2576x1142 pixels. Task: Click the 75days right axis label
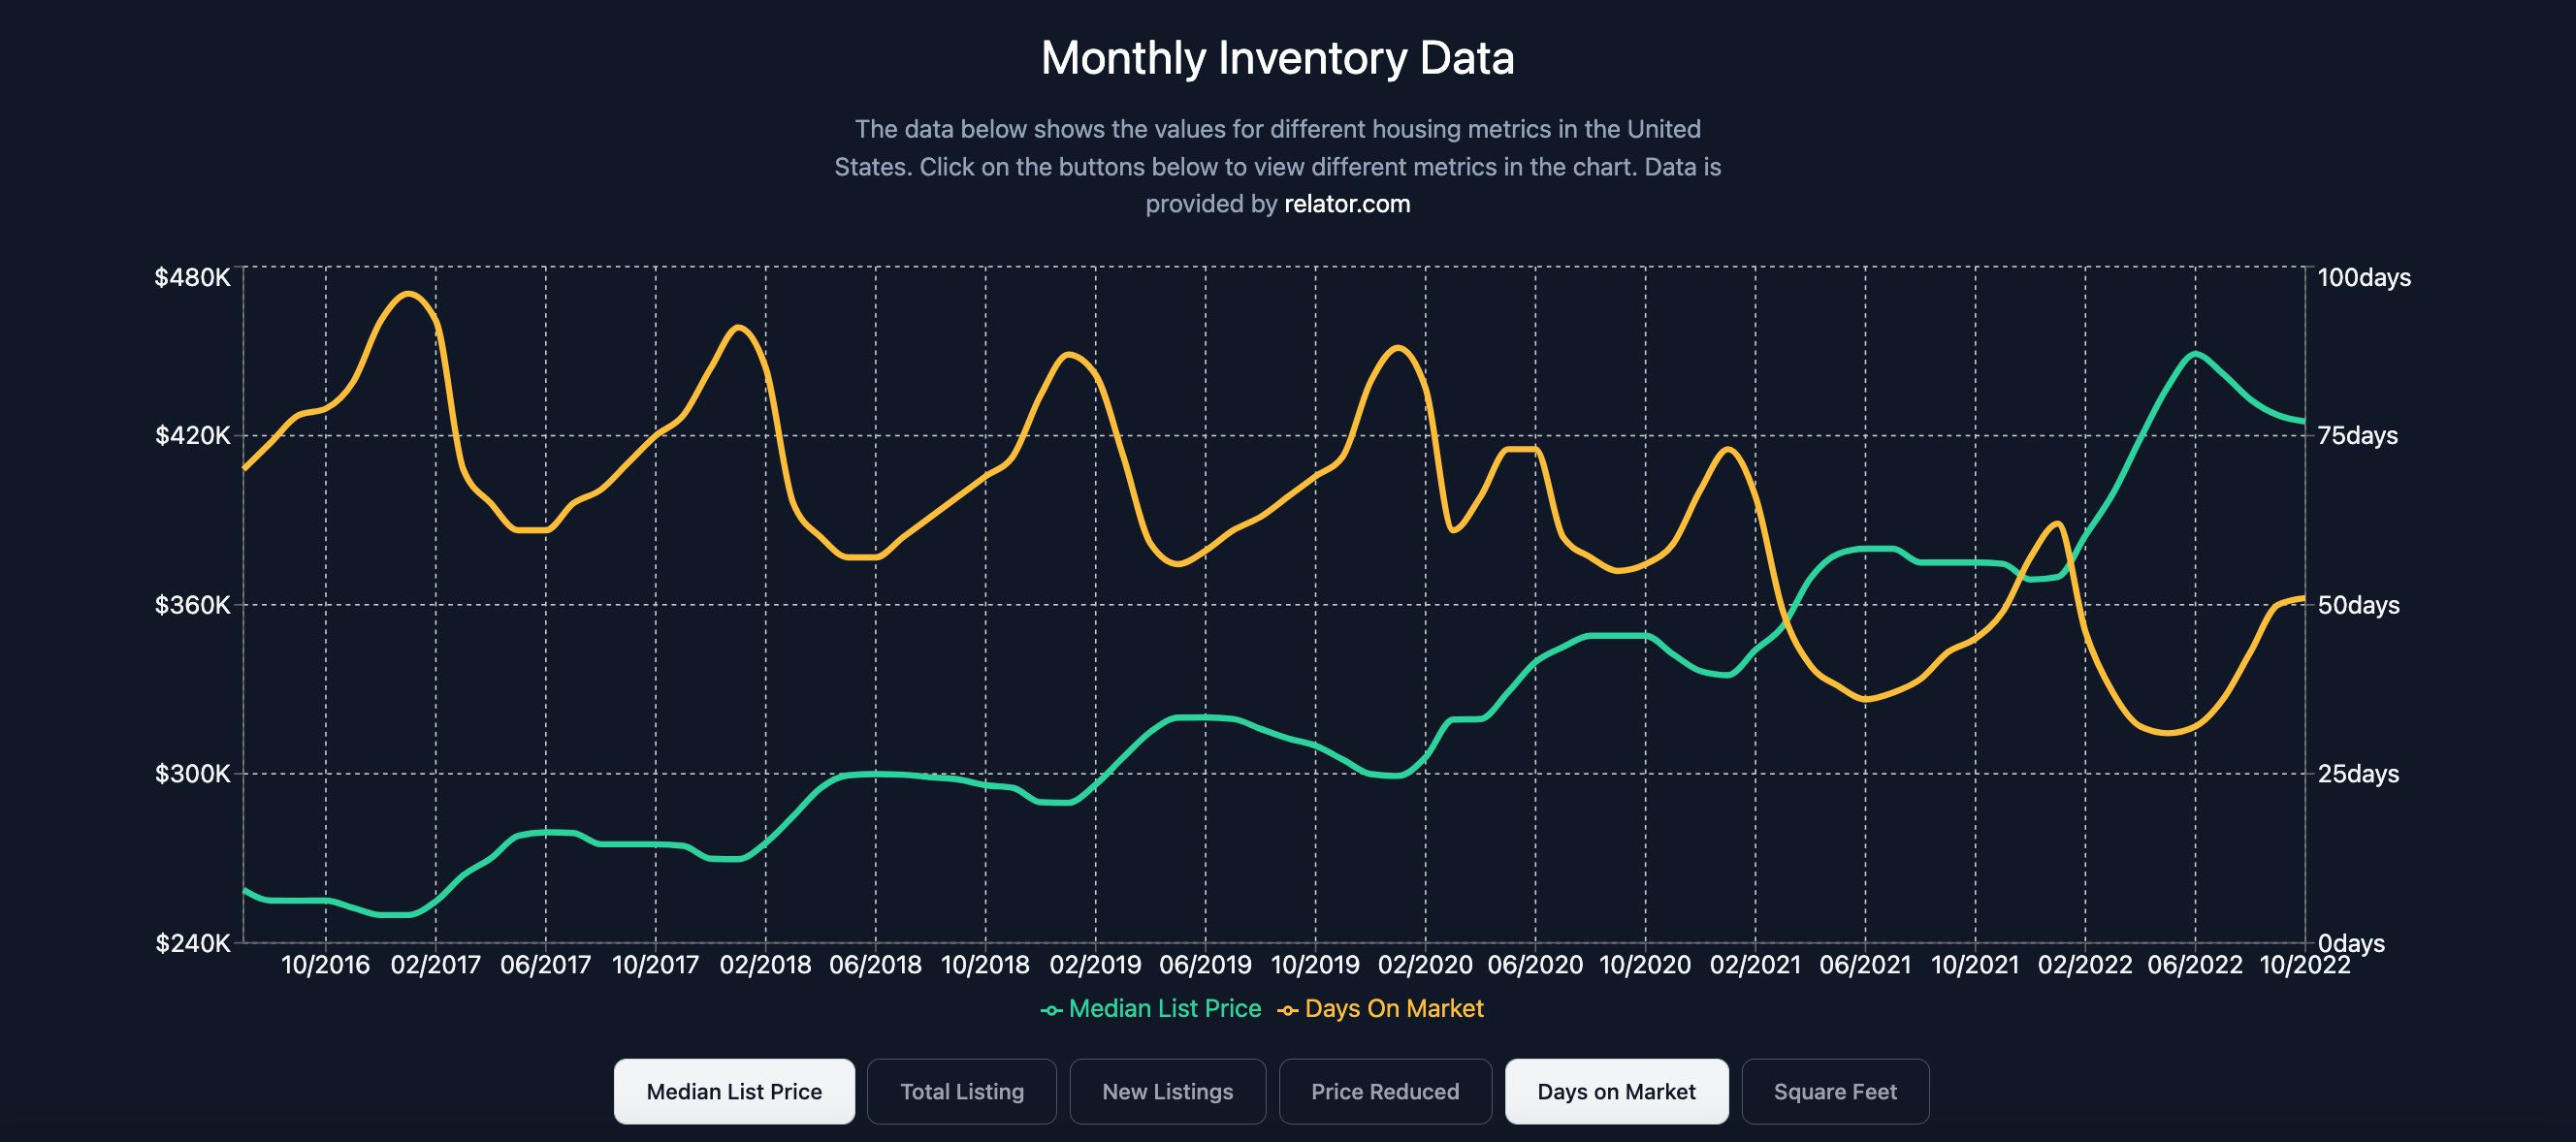click(2357, 435)
